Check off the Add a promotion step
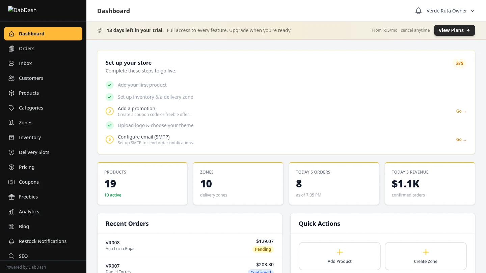Screen dimensions: 486x273 coord(109,111)
